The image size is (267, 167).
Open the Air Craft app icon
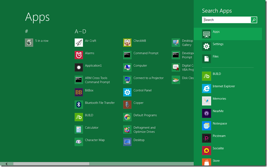pyautogui.click(x=79, y=42)
